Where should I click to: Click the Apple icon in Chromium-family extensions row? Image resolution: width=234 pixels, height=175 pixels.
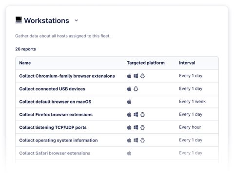pos(129,76)
